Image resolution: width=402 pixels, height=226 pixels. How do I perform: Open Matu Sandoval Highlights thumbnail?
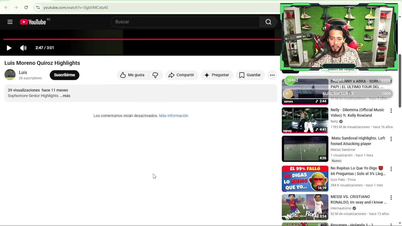point(305,149)
